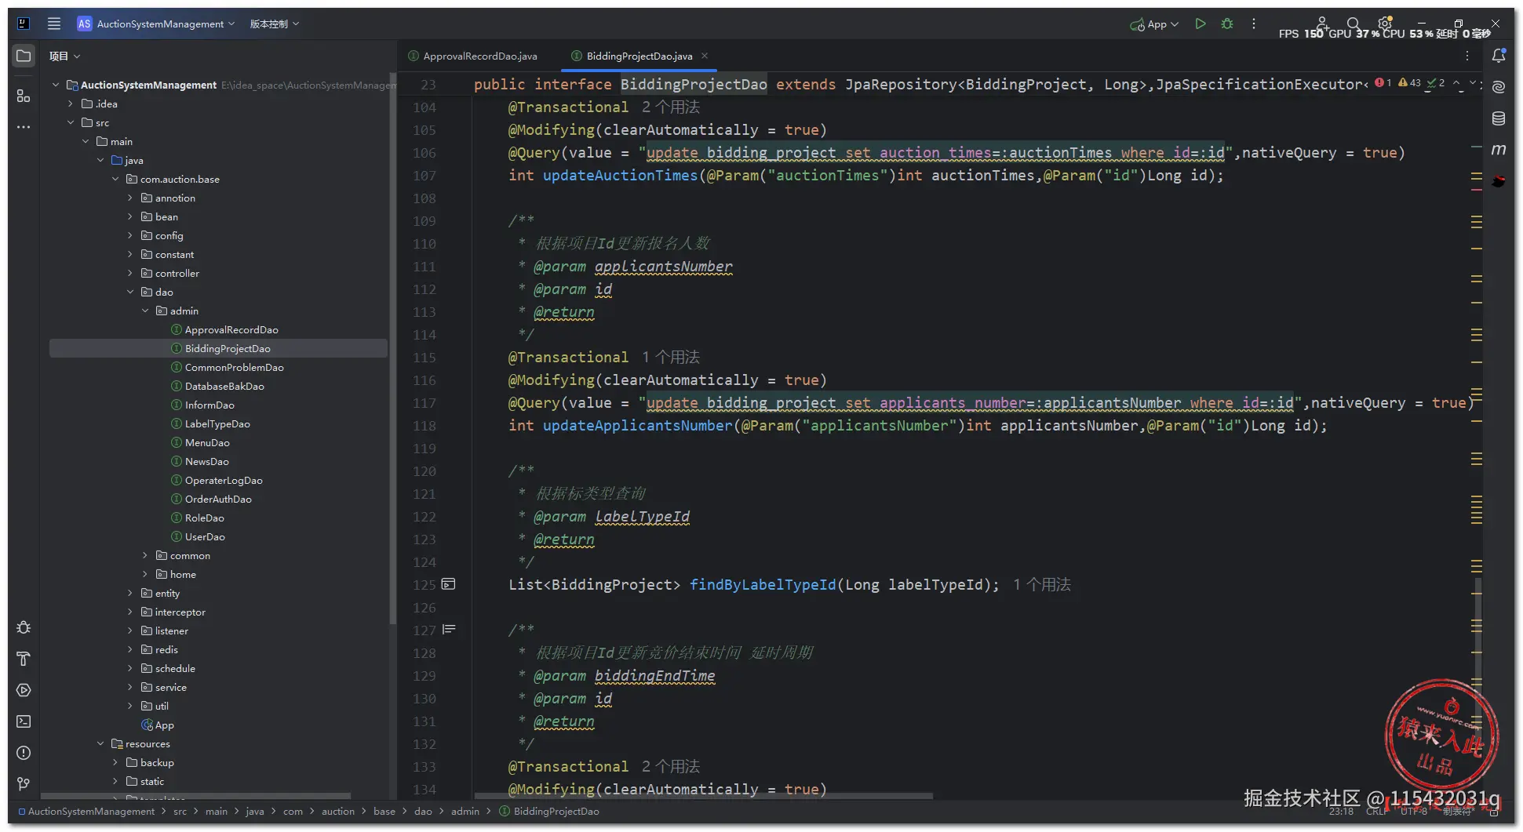Open the Git tool window
Screen dimensions: 1523x832
point(24,784)
